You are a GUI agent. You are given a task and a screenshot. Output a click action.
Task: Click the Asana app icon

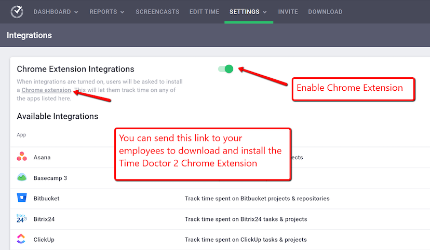tap(22, 157)
